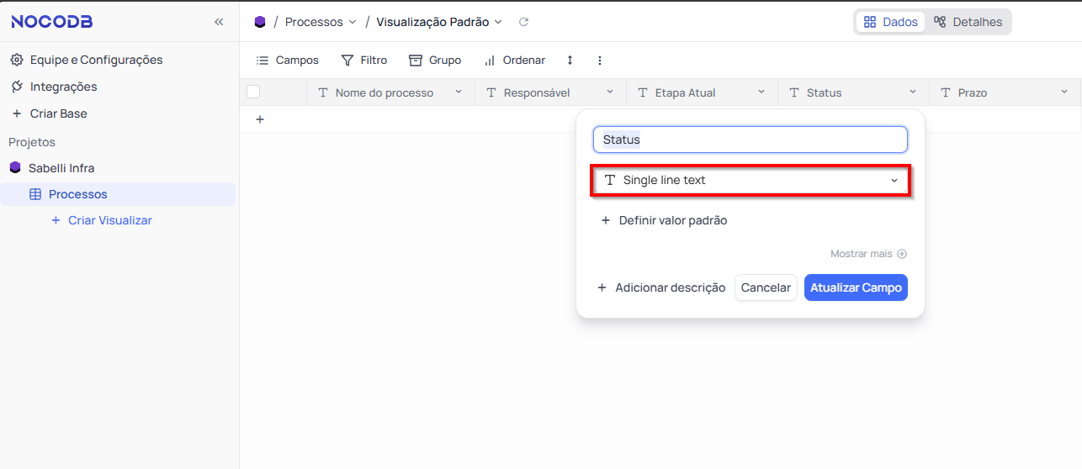Click the Atualizar Campo button
The height and width of the screenshot is (469, 1082).
[x=856, y=287]
